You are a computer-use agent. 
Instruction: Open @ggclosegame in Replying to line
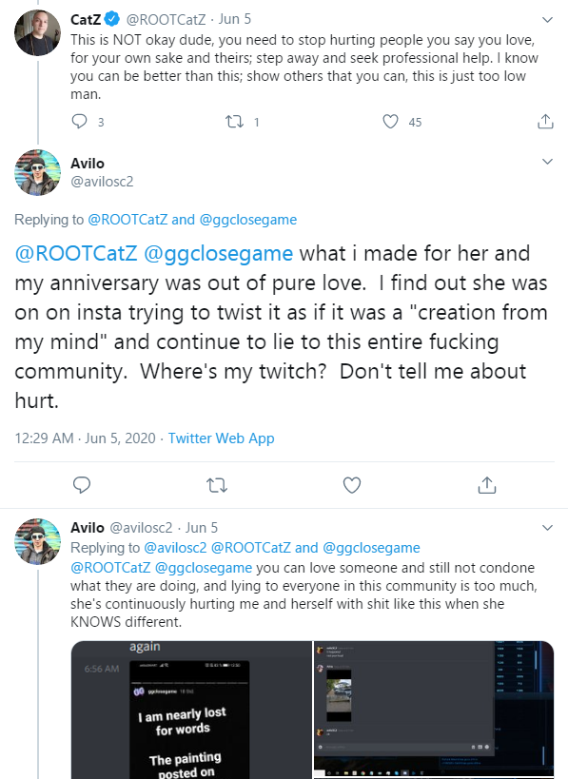(248, 220)
